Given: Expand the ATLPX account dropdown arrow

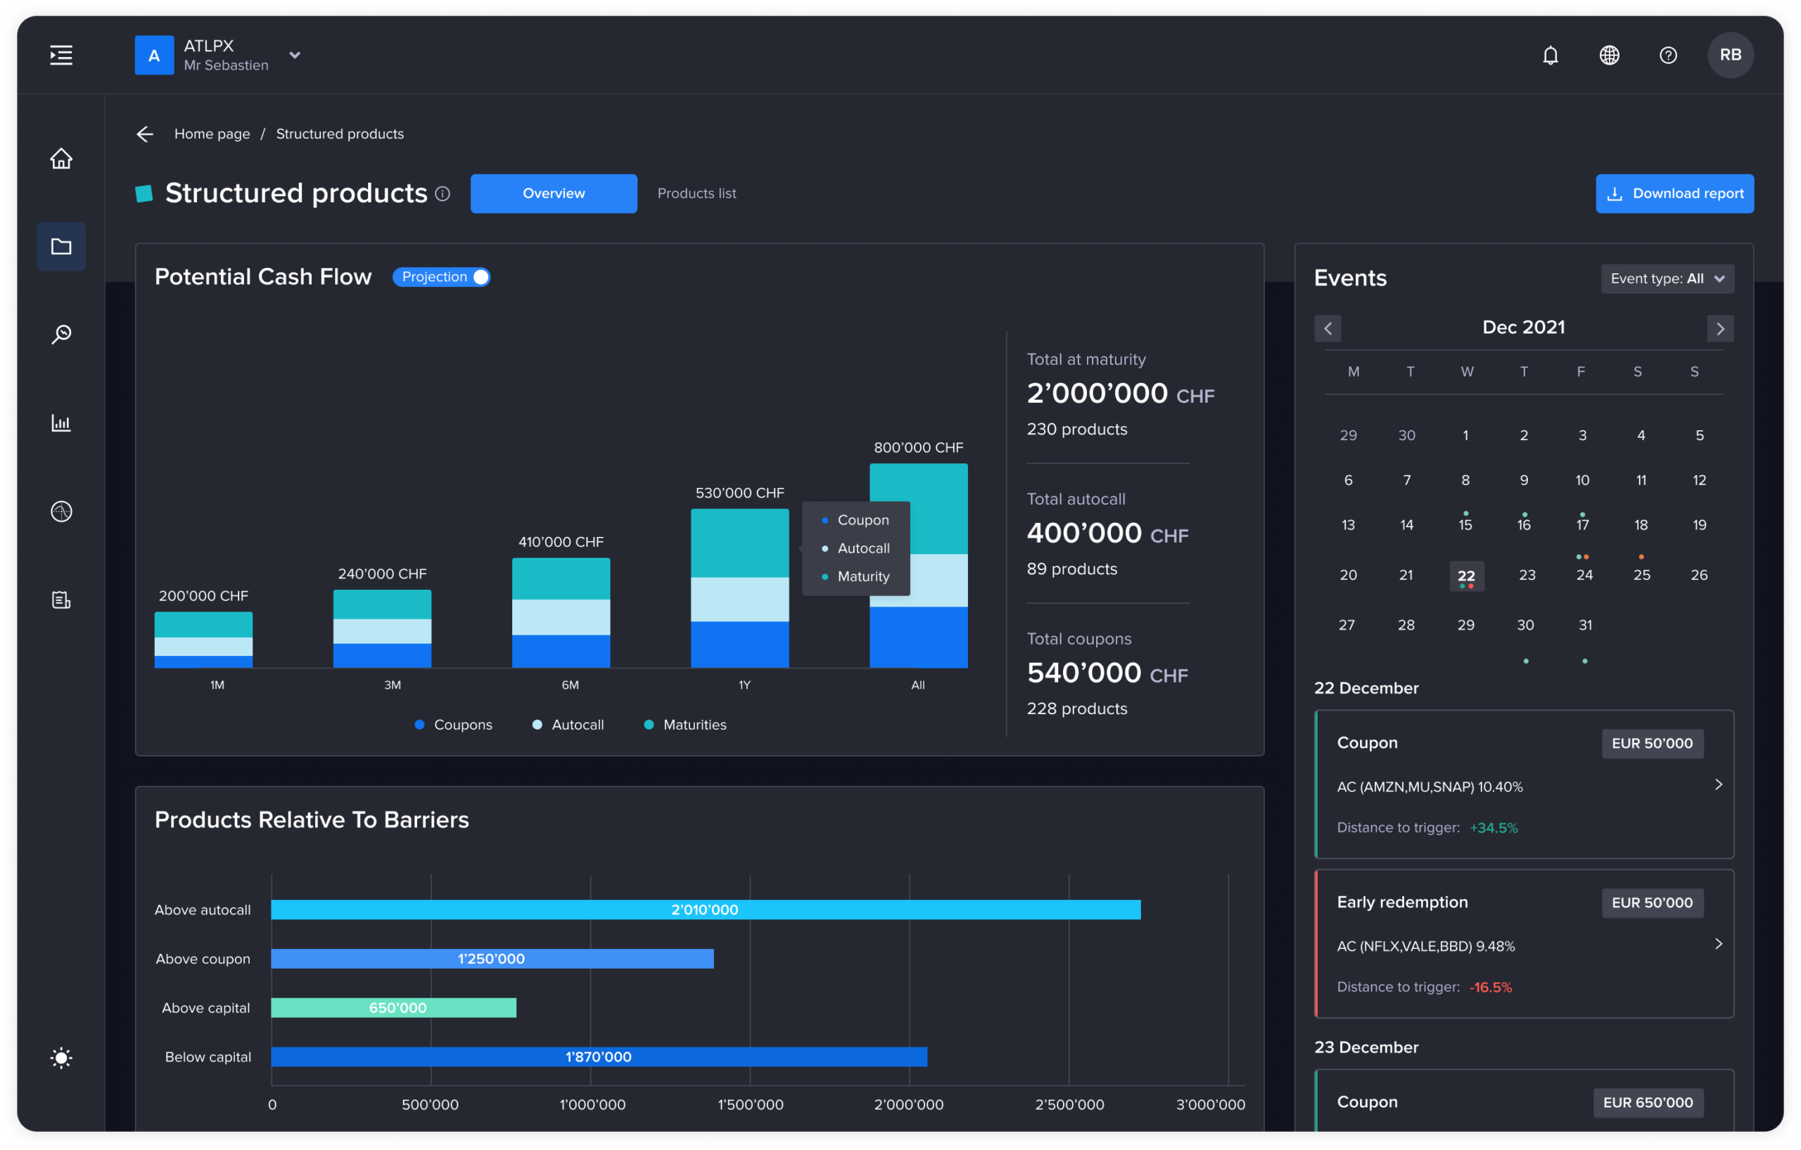Looking at the screenshot, I should tap(295, 56).
